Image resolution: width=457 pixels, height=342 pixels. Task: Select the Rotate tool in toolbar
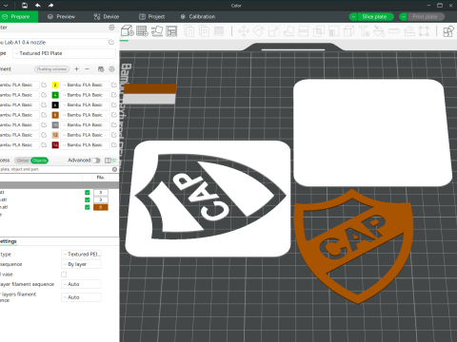point(259,31)
